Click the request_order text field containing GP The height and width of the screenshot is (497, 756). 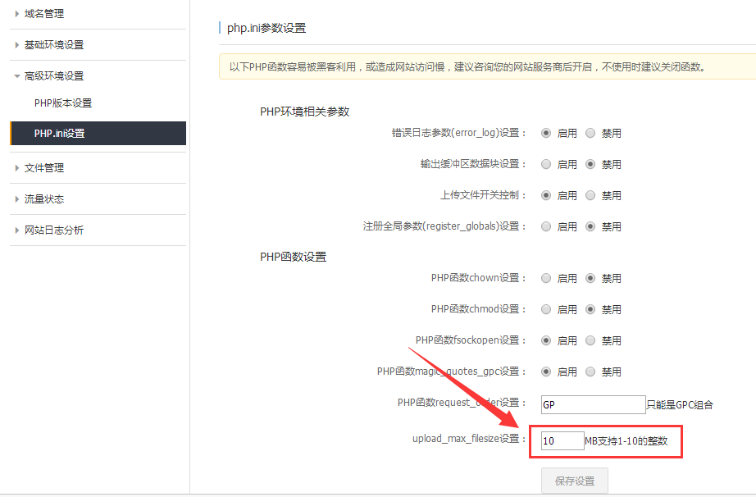pyautogui.click(x=593, y=404)
